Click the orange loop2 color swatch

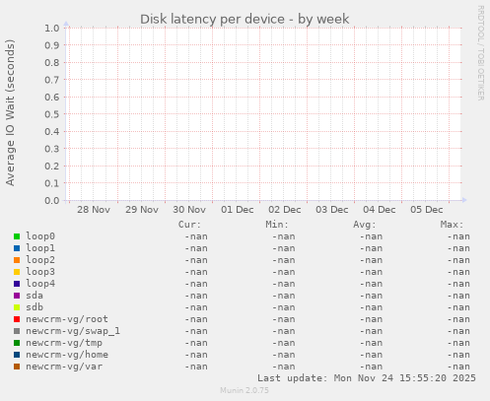(17, 260)
